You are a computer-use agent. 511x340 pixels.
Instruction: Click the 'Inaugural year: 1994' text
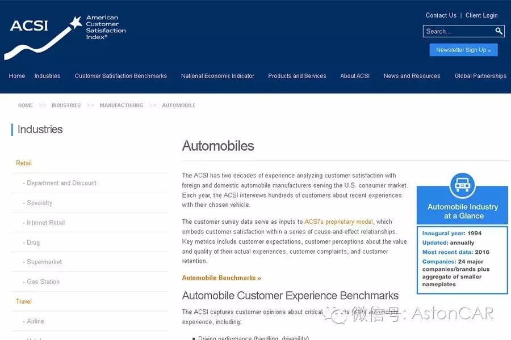452,233
